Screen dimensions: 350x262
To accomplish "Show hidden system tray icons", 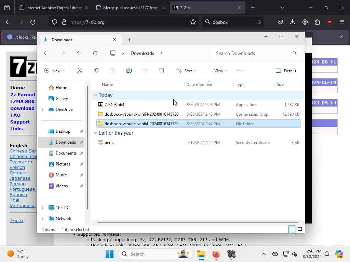I will coord(264,254).
